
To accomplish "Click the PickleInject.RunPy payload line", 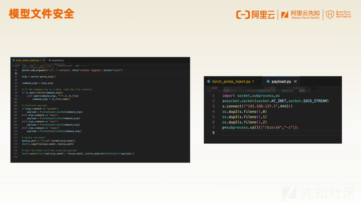I will tap(54, 131).
